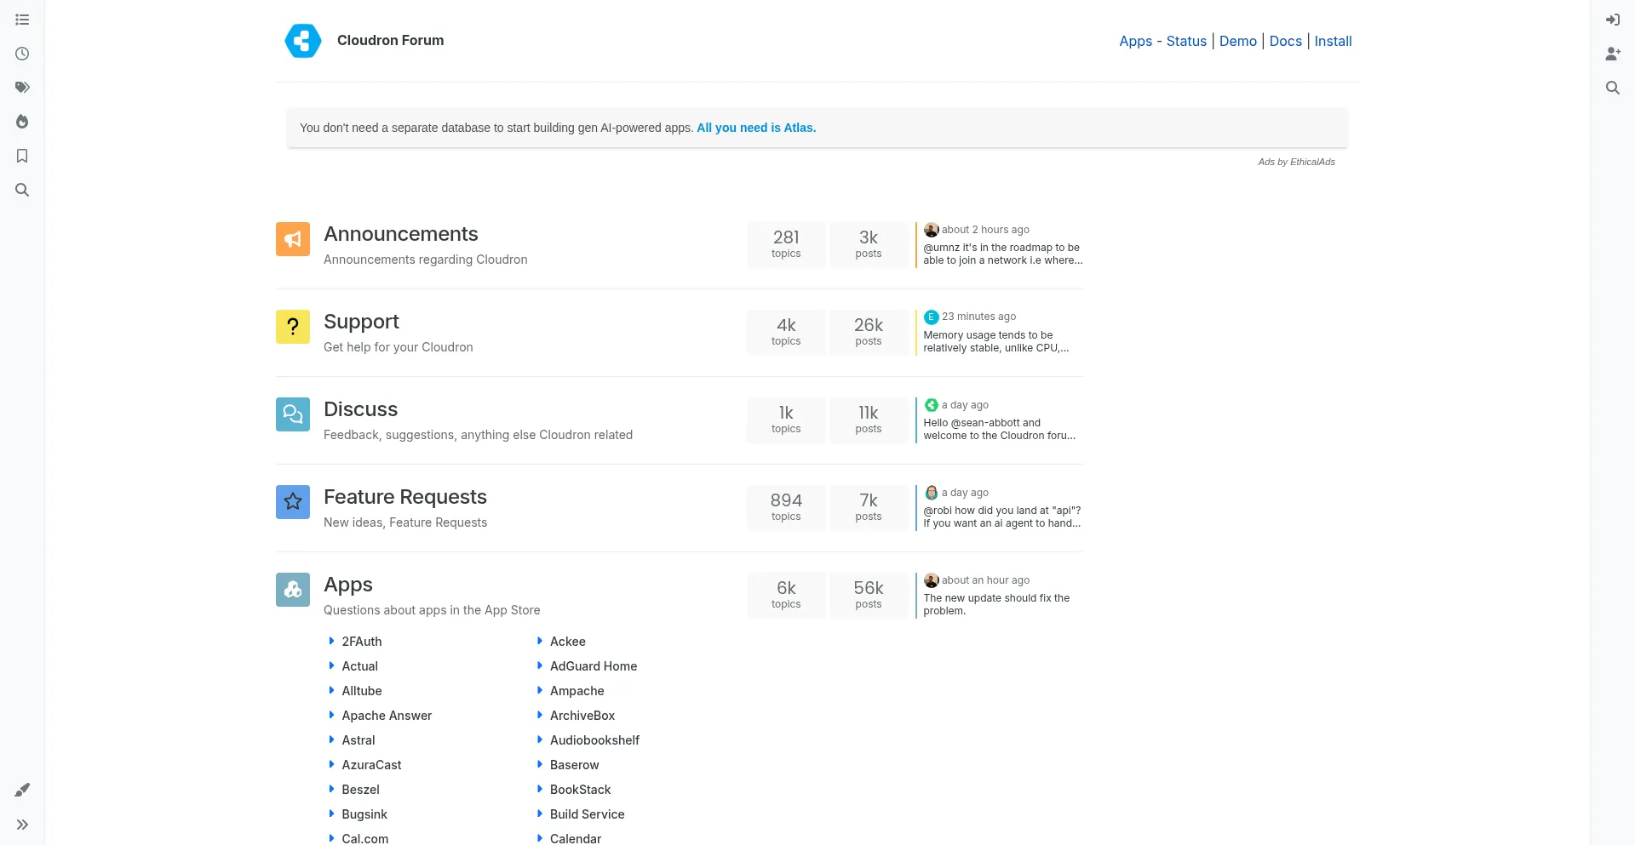Open the Baserow subcategory

point(574,765)
